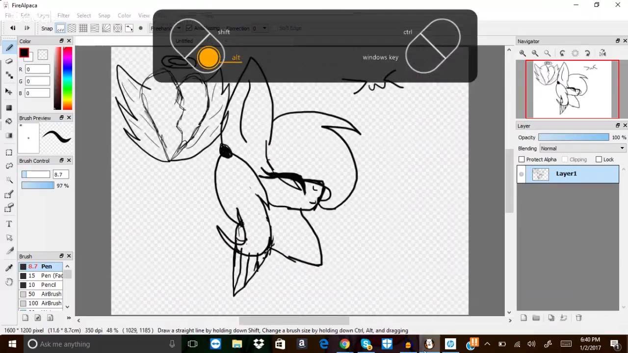Pick the Text tool
The width and height of the screenshot is (628, 353).
tap(9, 224)
